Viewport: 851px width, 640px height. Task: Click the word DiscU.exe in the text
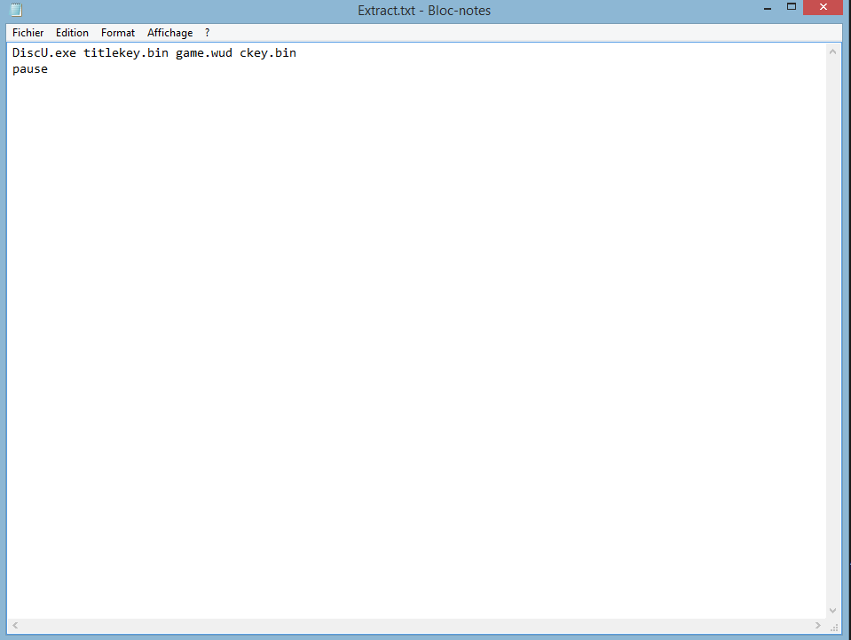pyautogui.click(x=44, y=52)
